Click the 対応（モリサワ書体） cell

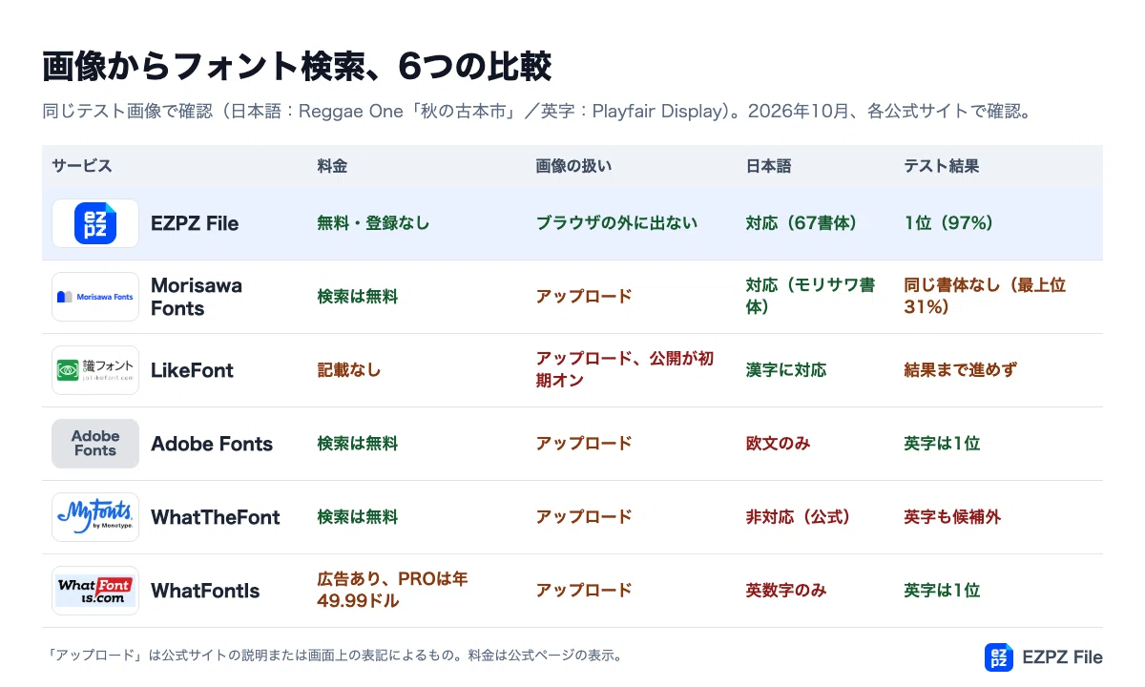tap(810, 297)
